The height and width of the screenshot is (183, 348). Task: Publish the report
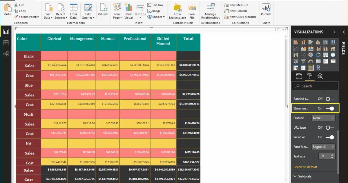[x=266, y=9]
